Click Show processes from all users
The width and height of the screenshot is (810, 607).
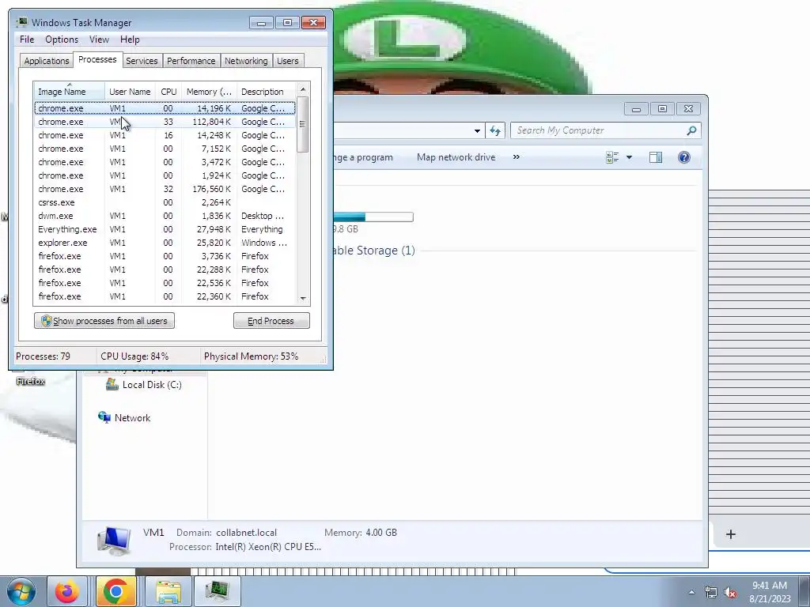104,321
